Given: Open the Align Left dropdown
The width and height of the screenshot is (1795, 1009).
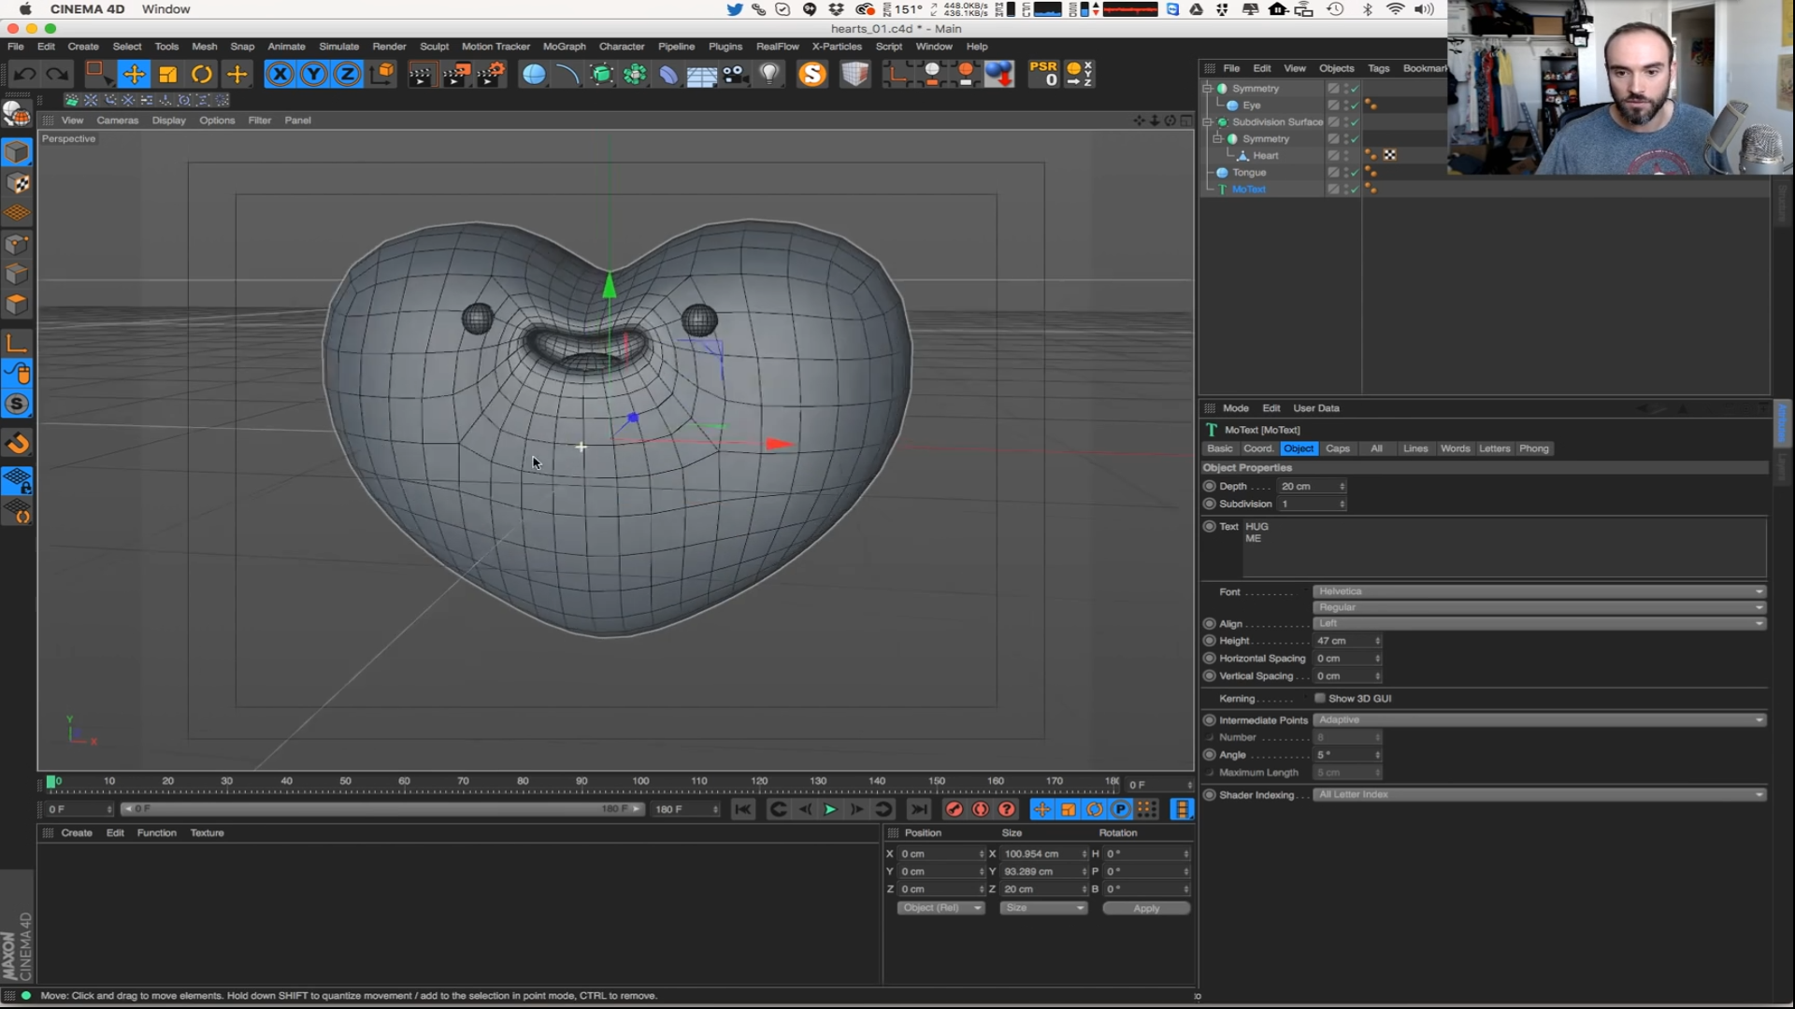Looking at the screenshot, I should click(x=1540, y=624).
